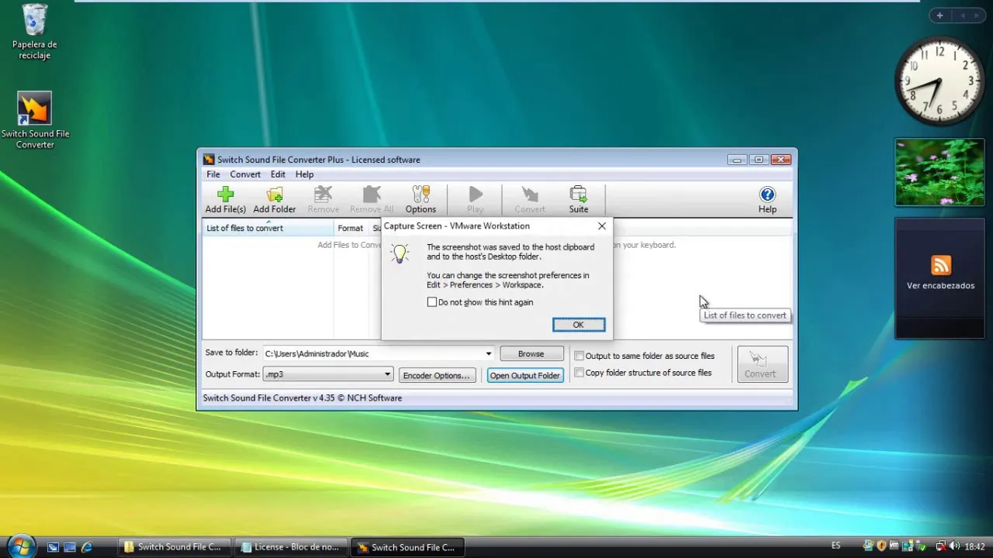Open the Edit menu
993x558 pixels.
[x=278, y=174]
